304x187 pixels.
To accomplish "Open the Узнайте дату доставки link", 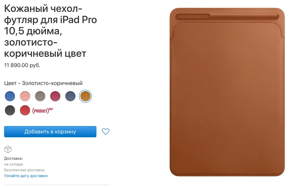I will 26,176.
